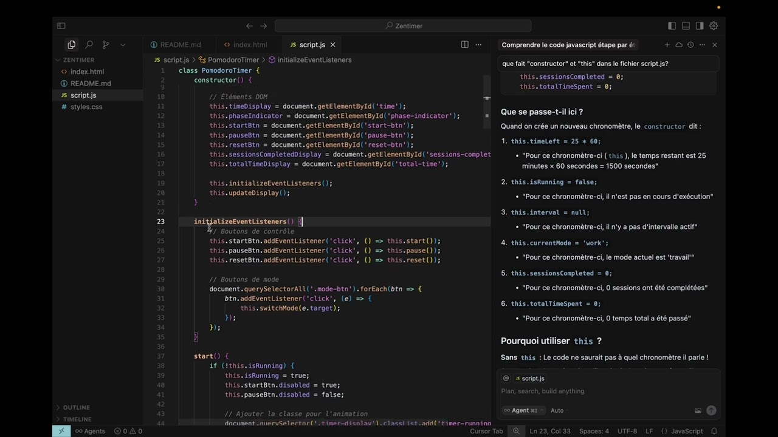Toggle primary sidebar layout icon
778x437 pixels.
(672, 25)
